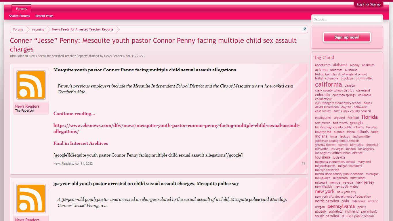Open News Feeds for Arrested Teacher Reports breadcrumb
This screenshot has width=393, height=221.
(x=83, y=29)
